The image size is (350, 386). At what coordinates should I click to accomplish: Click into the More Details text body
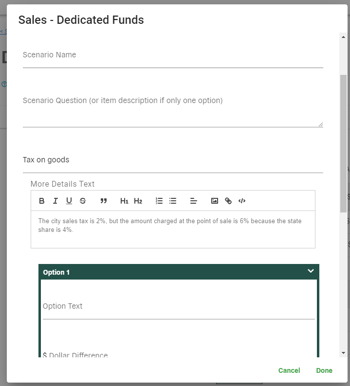pyautogui.click(x=173, y=229)
